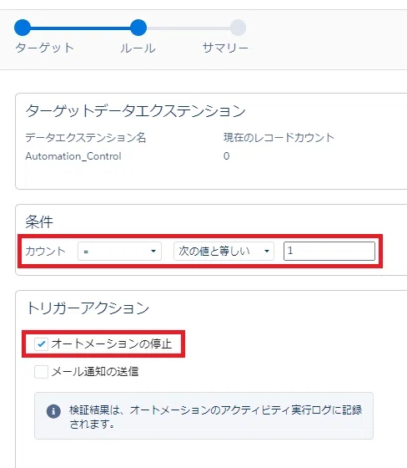Click the トリガーアクション heading
This screenshot has width=407, height=468.
(88, 308)
